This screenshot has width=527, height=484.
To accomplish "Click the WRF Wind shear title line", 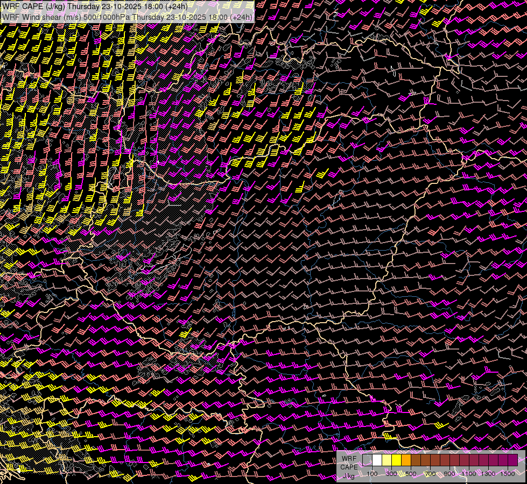I will 127,17.
